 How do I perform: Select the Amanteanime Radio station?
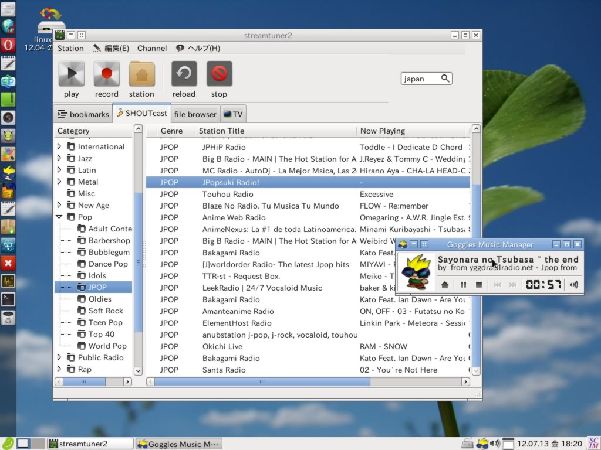coord(308,311)
